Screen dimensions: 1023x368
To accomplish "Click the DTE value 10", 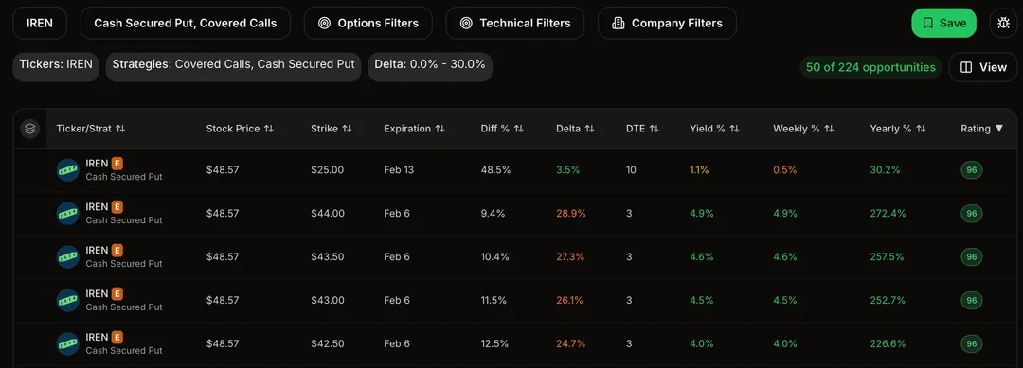I will point(631,170).
